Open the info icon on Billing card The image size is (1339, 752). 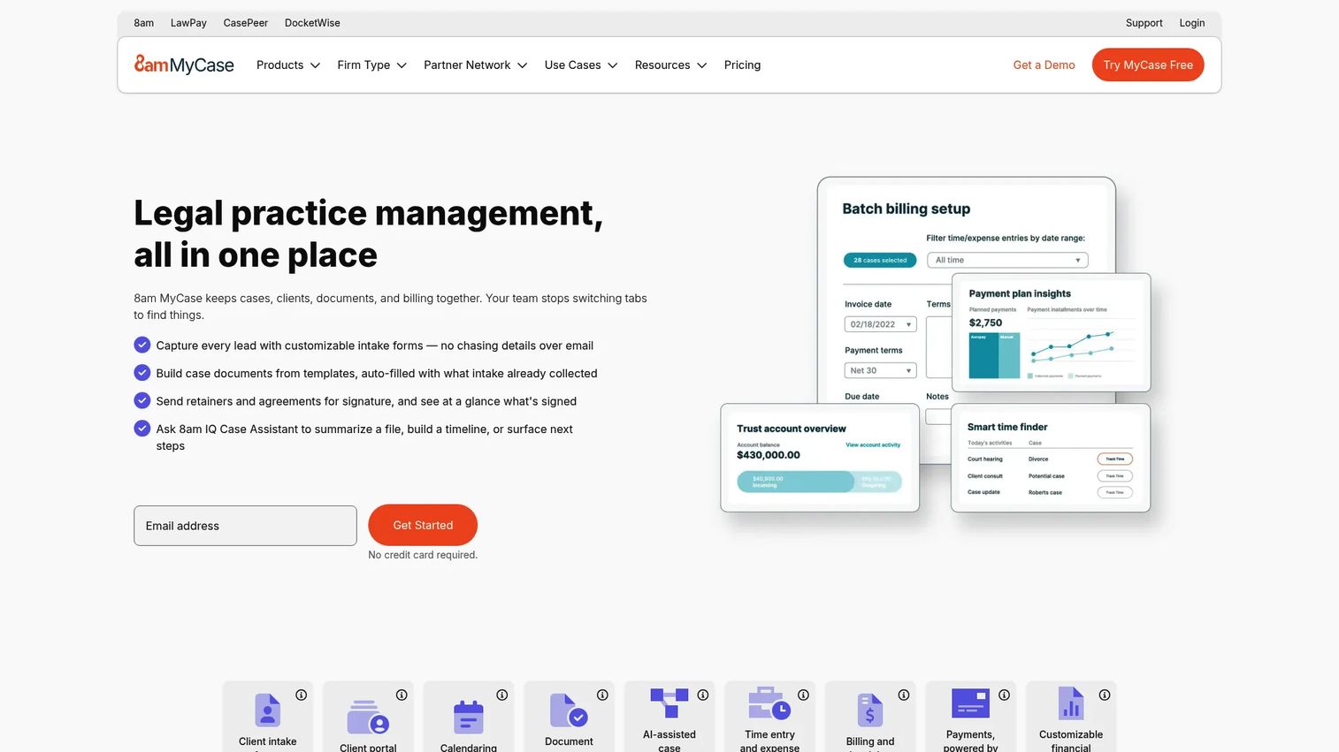(x=904, y=695)
